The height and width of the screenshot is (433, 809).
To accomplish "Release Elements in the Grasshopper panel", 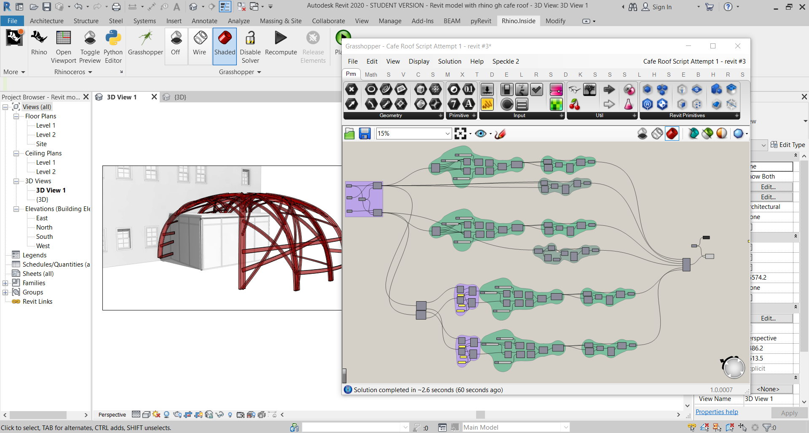I will coord(313,45).
